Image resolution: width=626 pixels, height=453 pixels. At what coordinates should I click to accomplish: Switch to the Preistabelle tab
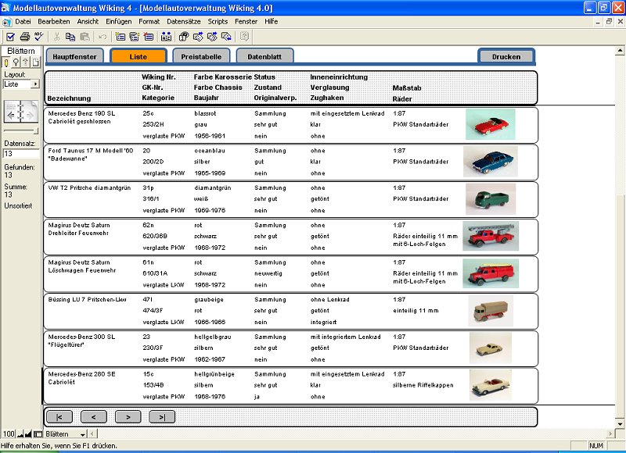tap(201, 56)
